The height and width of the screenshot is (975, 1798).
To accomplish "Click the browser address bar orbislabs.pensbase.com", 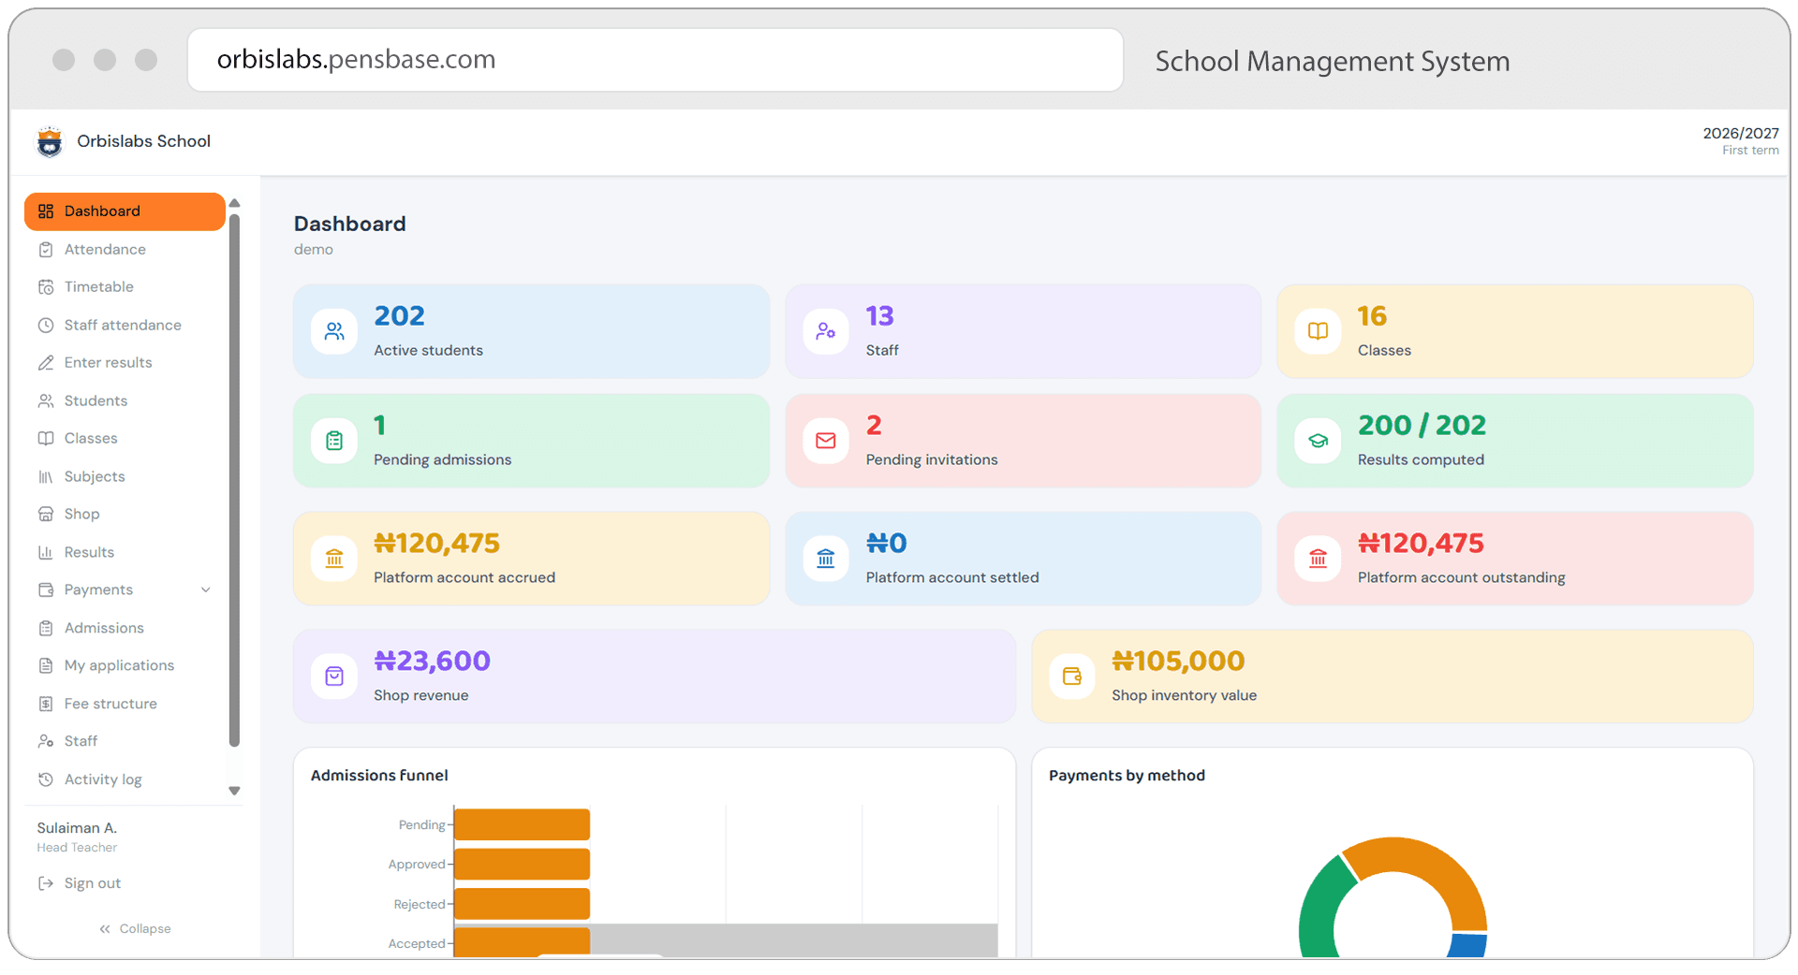I will click(x=656, y=60).
